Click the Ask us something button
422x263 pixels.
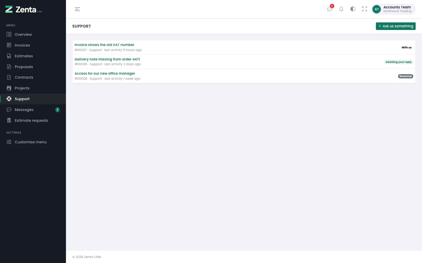tap(396, 26)
